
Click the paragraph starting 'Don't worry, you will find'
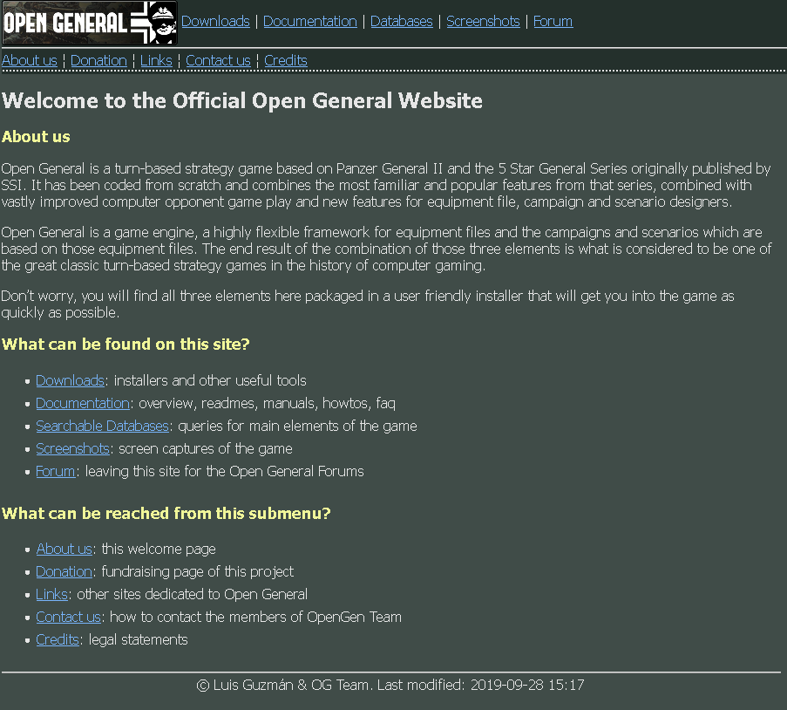point(368,304)
